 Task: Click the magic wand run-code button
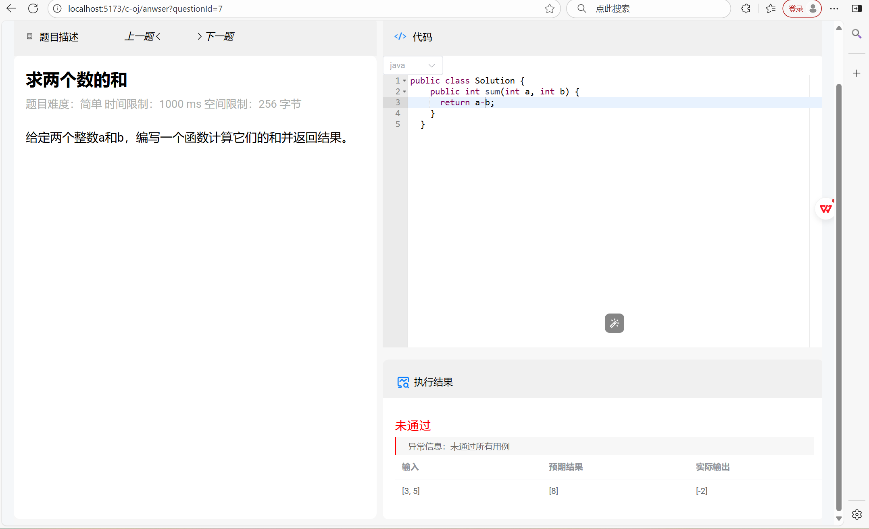coord(614,323)
